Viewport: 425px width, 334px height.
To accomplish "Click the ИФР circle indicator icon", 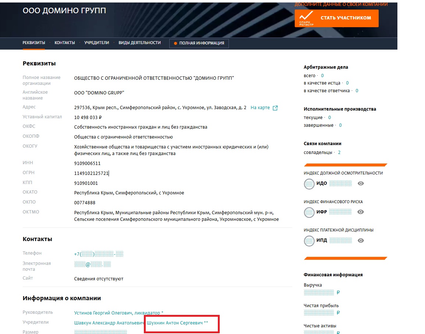I will coord(309,212).
